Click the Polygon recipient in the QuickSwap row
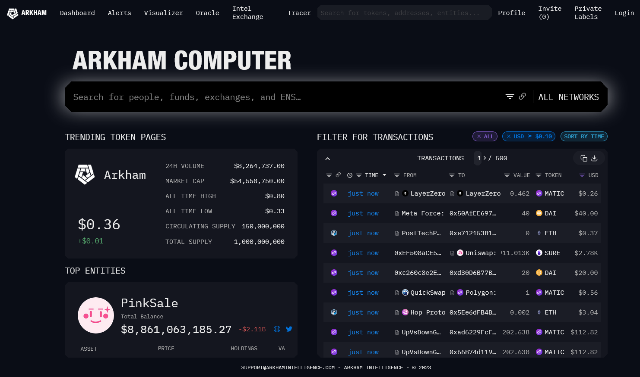The height and width of the screenshot is (377, 640). [x=481, y=293]
